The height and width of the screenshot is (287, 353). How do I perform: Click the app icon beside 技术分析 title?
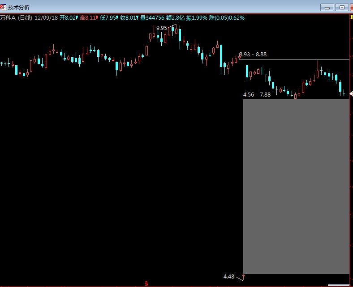(3, 8)
